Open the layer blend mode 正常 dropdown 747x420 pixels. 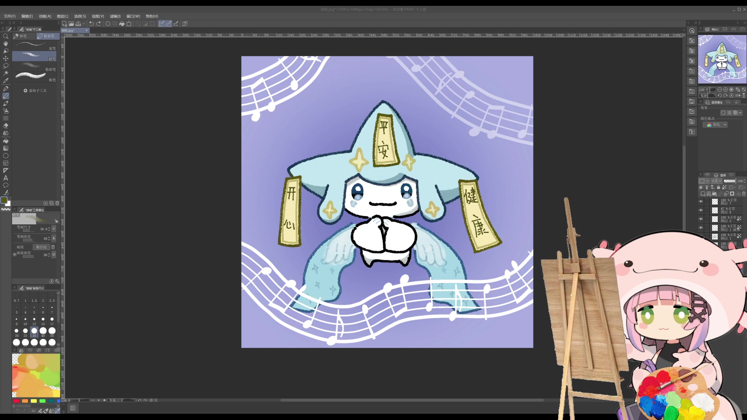point(717,181)
